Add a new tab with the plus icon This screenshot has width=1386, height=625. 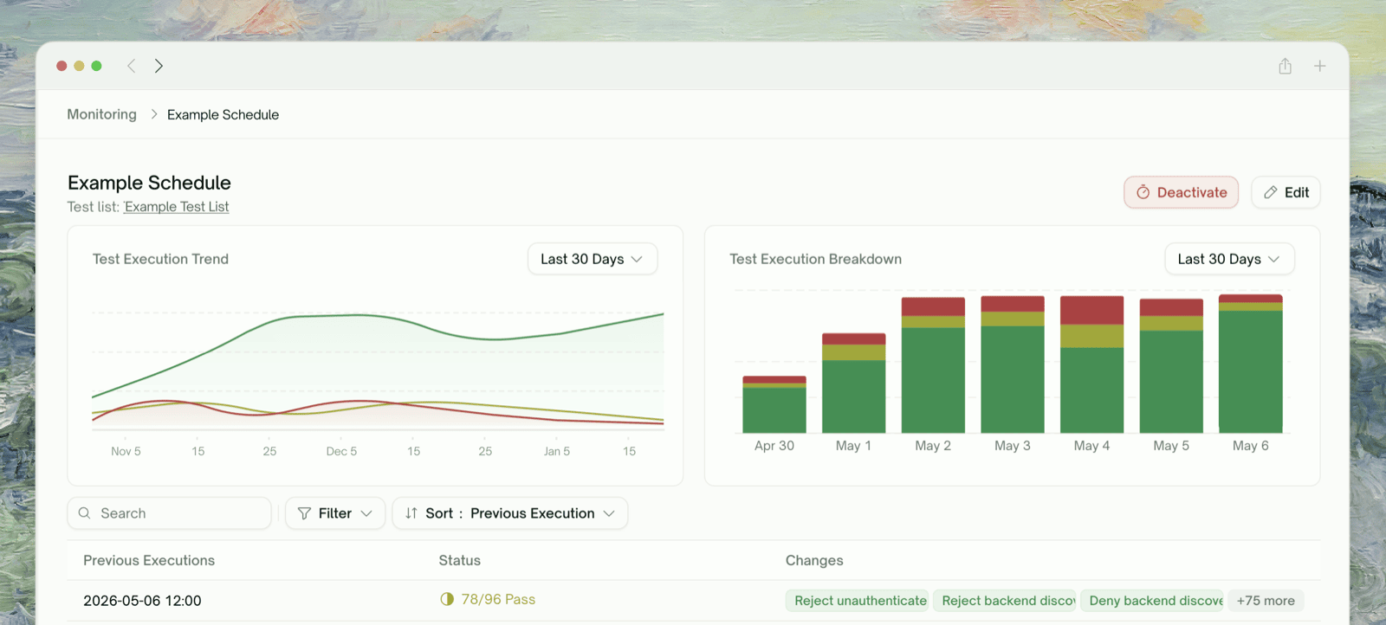[x=1319, y=66]
